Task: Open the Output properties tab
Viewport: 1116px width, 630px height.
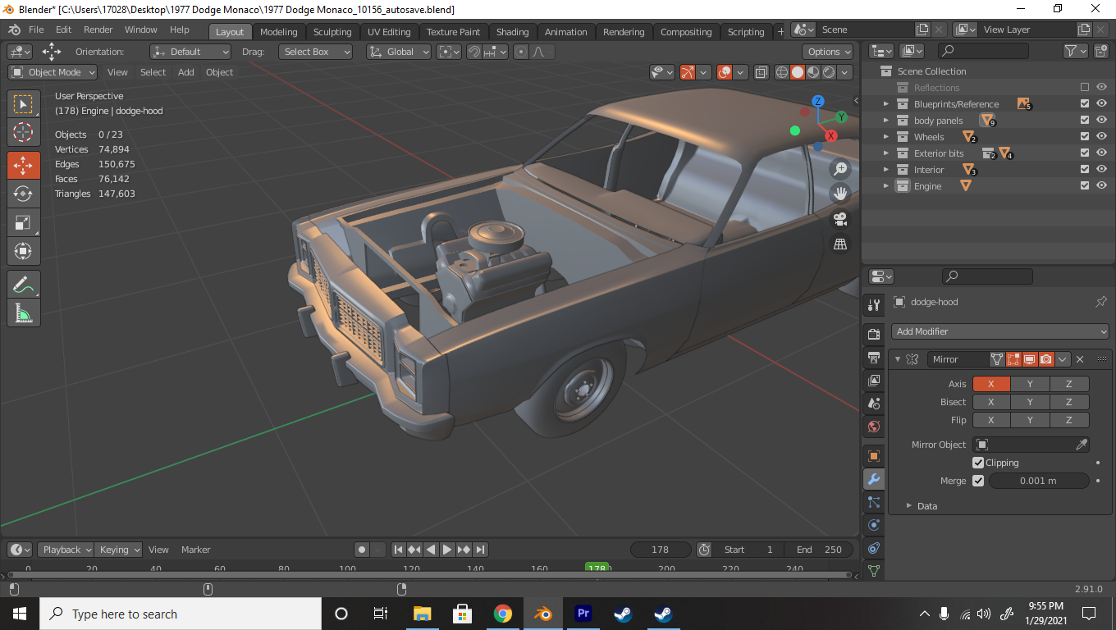Action: 874,358
